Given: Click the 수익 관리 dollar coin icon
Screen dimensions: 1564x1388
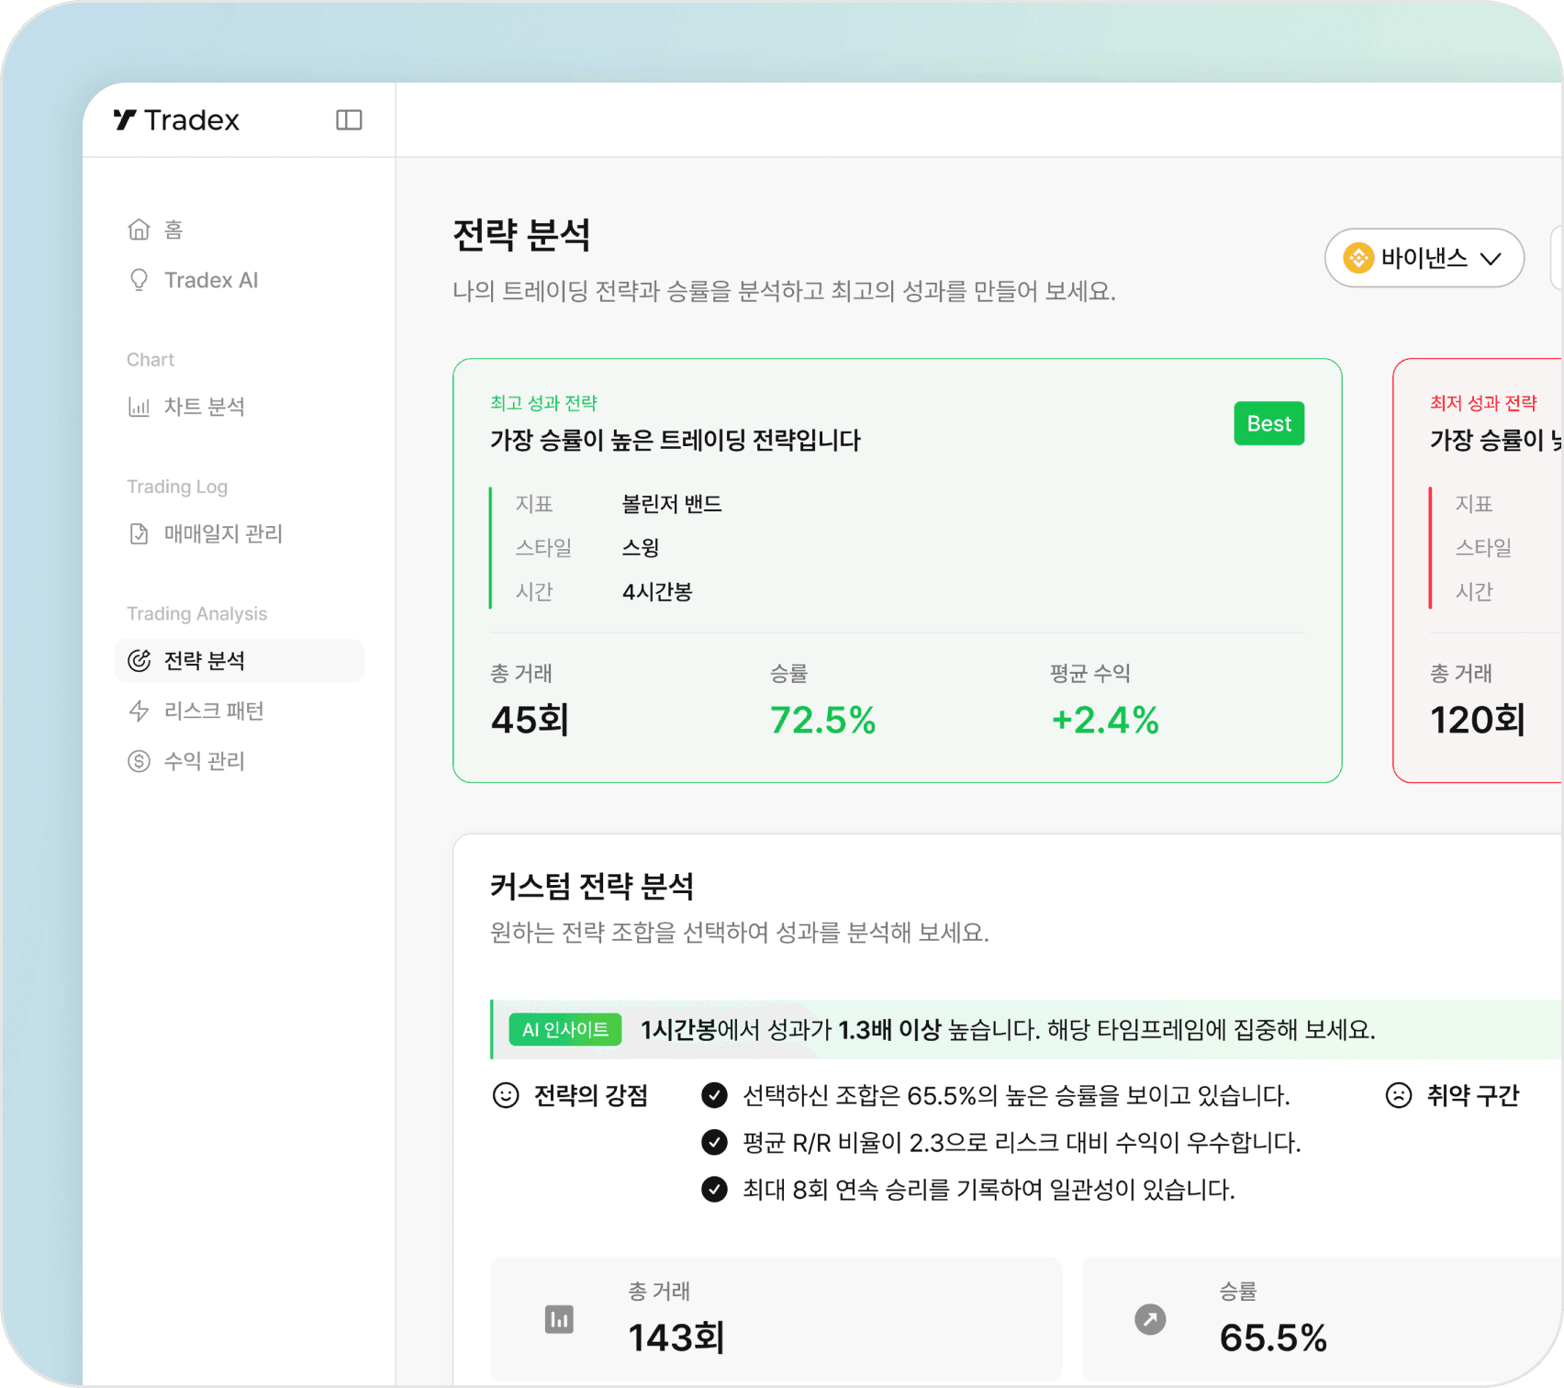Looking at the screenshot, I should tap(139, 761).
